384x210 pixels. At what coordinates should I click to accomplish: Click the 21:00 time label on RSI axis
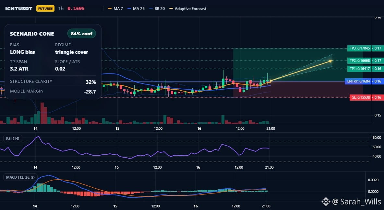click(269, 167)
